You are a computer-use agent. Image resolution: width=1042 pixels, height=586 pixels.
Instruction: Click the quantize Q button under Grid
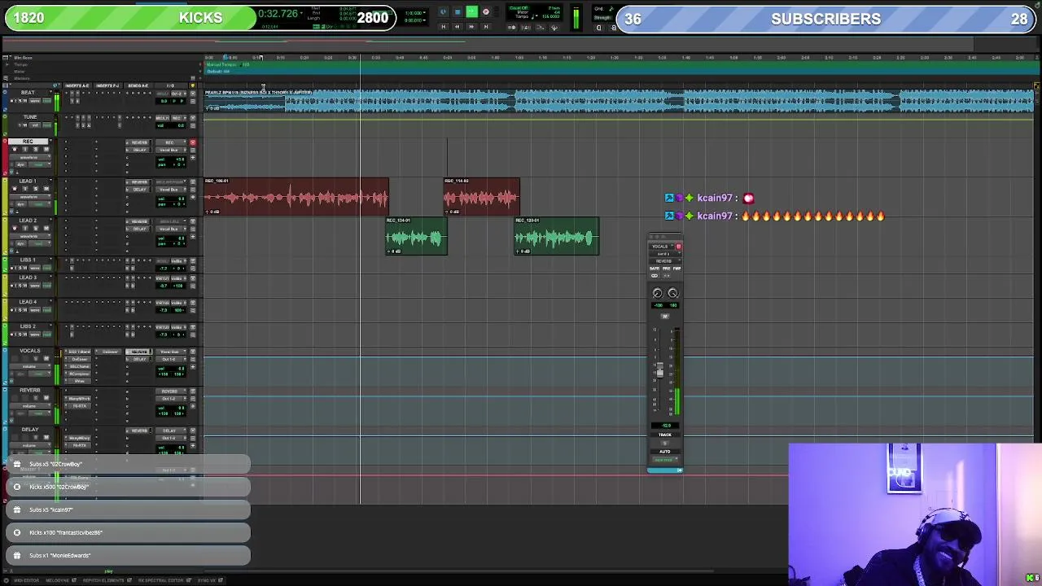(x=599, y=28)
